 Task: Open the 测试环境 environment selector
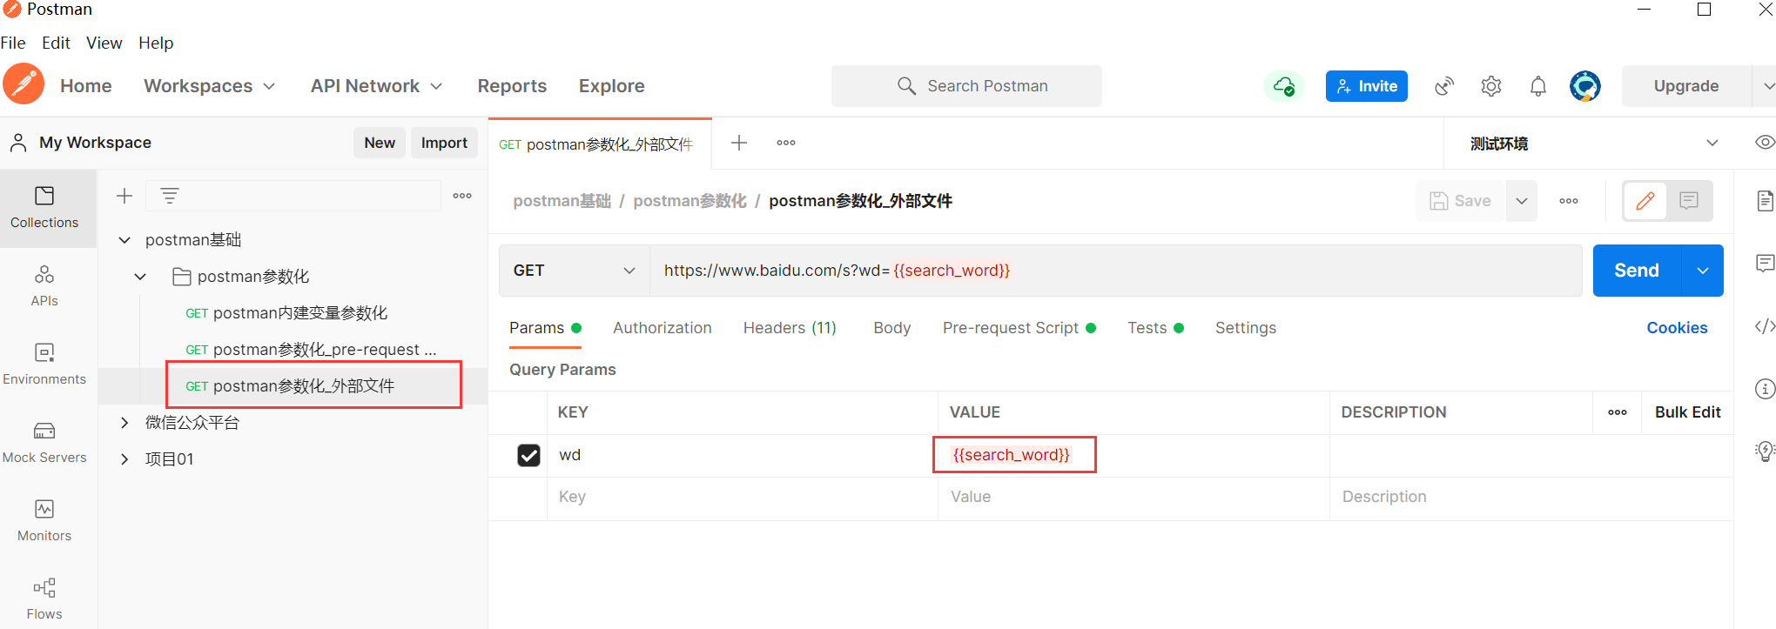click(1593, 144)
